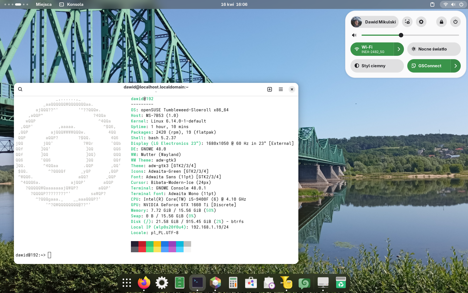Launch Firefox from the dock
The width and height of the screenshot is (468, 293).
coord(144,283)
